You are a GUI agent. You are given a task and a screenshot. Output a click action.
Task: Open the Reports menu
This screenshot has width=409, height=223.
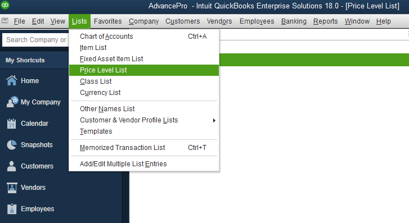pos(325,21)
